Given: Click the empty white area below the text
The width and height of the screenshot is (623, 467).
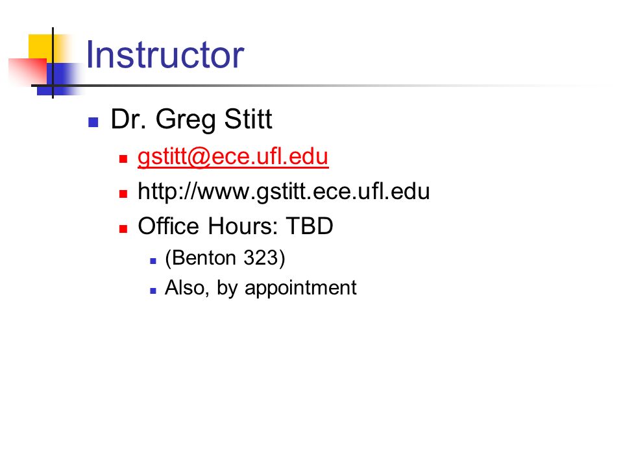Looking at the screenshot, I should [x=311, y=381].
